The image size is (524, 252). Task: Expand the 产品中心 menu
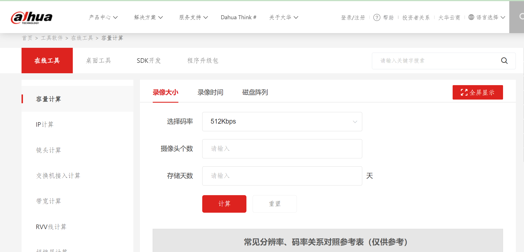(103, 17)
